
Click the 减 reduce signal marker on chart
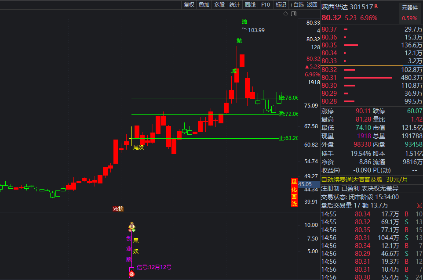tap(234, 71)
